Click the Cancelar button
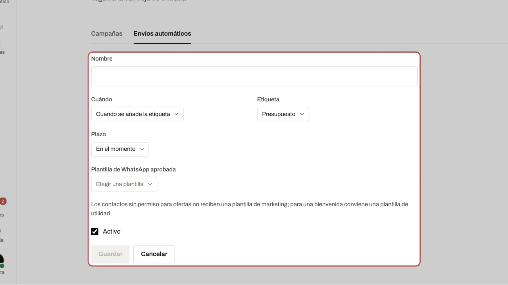 154,254
